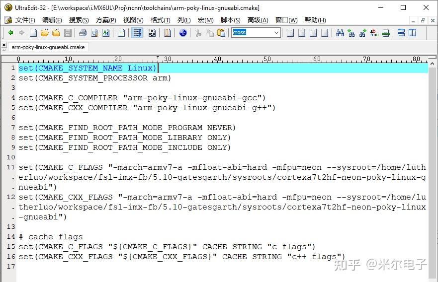Find next with right-arrow binoculars
The width and height of the screenshot is (438, 282).
(x=363, y=33)
